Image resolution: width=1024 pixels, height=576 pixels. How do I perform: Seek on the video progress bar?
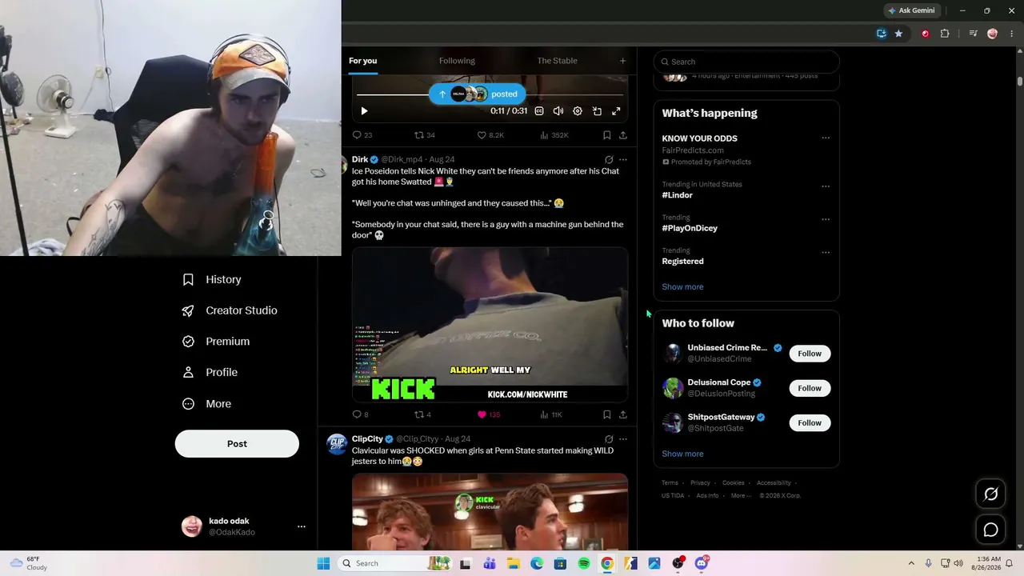click(x=490, y=95)
